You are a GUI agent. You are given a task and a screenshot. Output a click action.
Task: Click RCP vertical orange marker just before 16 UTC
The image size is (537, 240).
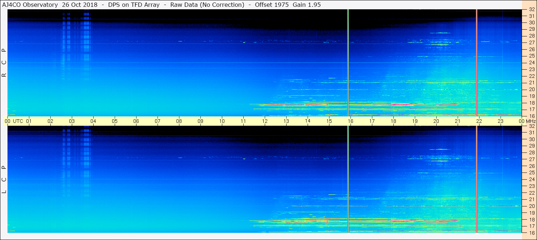(x=348, y=63)
